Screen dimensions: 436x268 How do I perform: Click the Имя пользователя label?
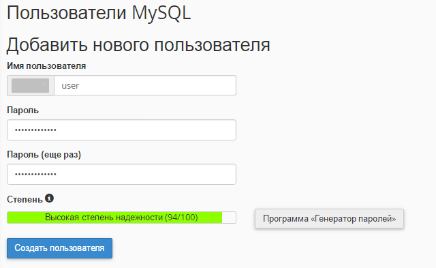pyautogui.click(x=46, y=66)
